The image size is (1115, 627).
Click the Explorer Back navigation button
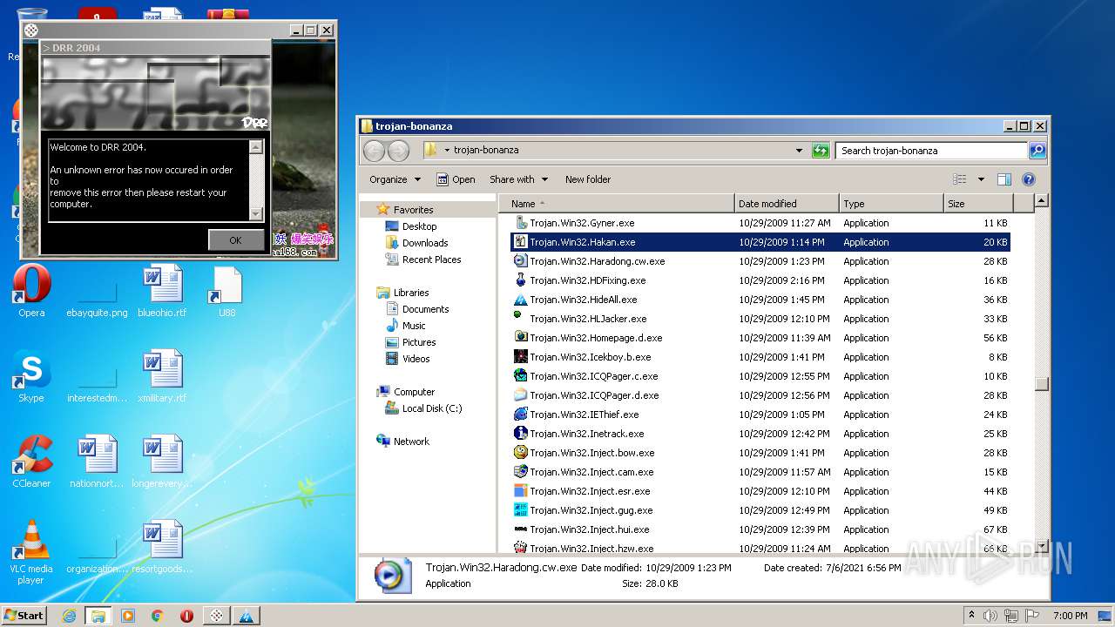pos(374,151)
